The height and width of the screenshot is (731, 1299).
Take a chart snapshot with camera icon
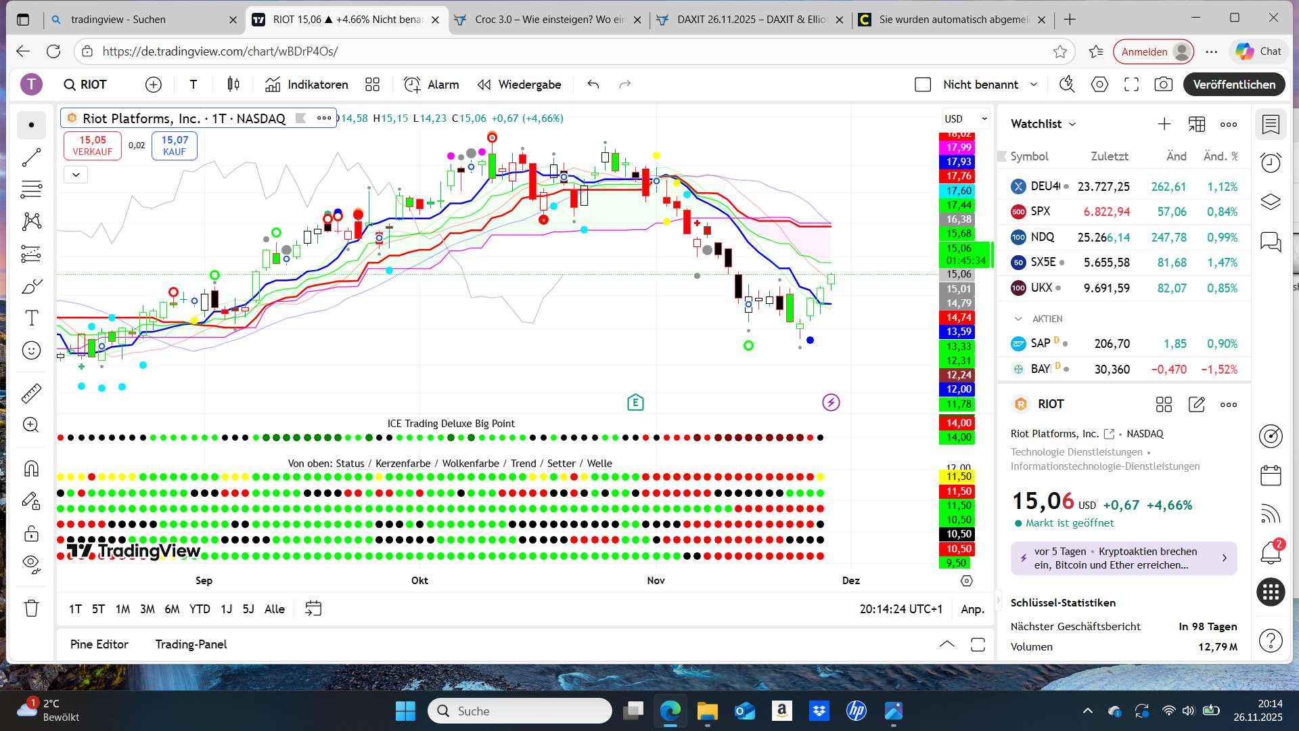pyautogui.click(x=1163, y=85)
